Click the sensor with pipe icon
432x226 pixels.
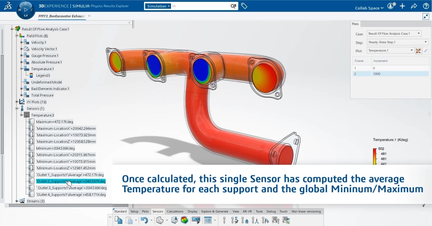pyautogui.click(x=265, y=220)
